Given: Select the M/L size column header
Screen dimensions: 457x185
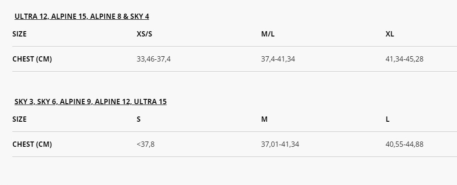Looking at the screenshot, I should (268, 34).
